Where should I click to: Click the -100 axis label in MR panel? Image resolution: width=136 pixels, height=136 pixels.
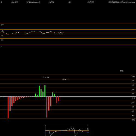click(x=133, y=120)
